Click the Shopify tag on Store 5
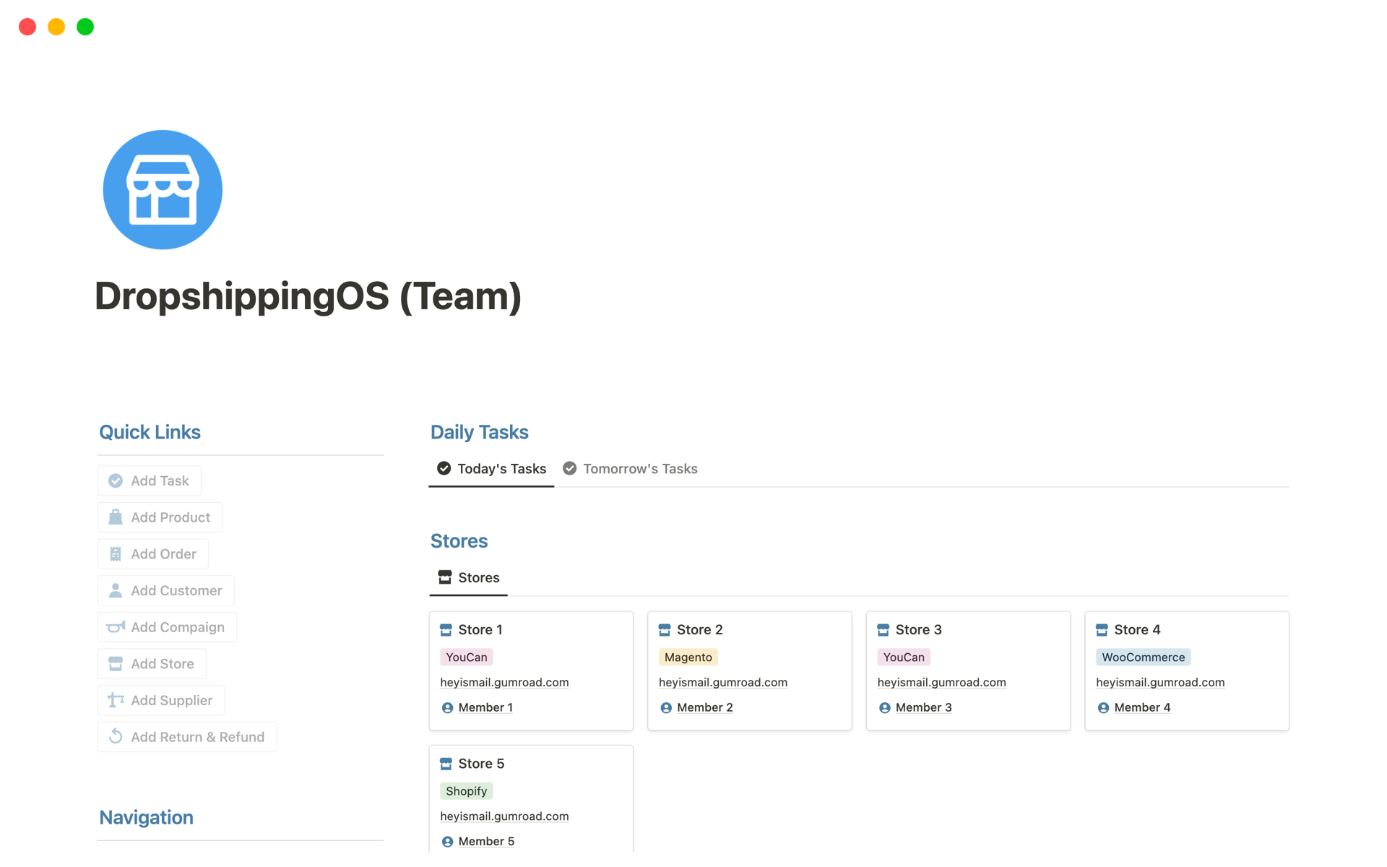Screen dimensions: 1387x867 click(x=466, y=791)
